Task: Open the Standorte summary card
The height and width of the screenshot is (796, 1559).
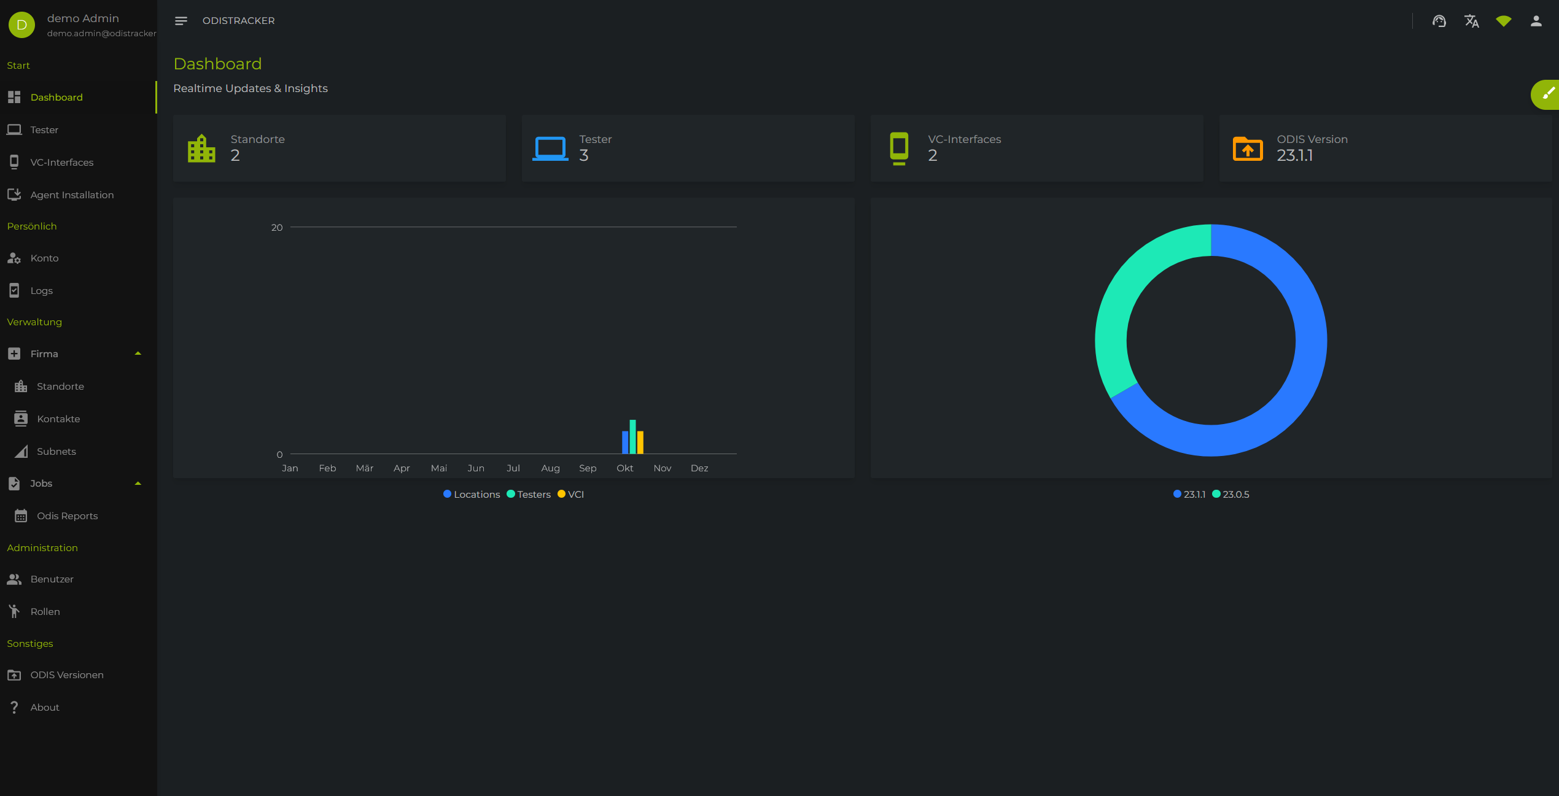Action: (x=339, y=148)
